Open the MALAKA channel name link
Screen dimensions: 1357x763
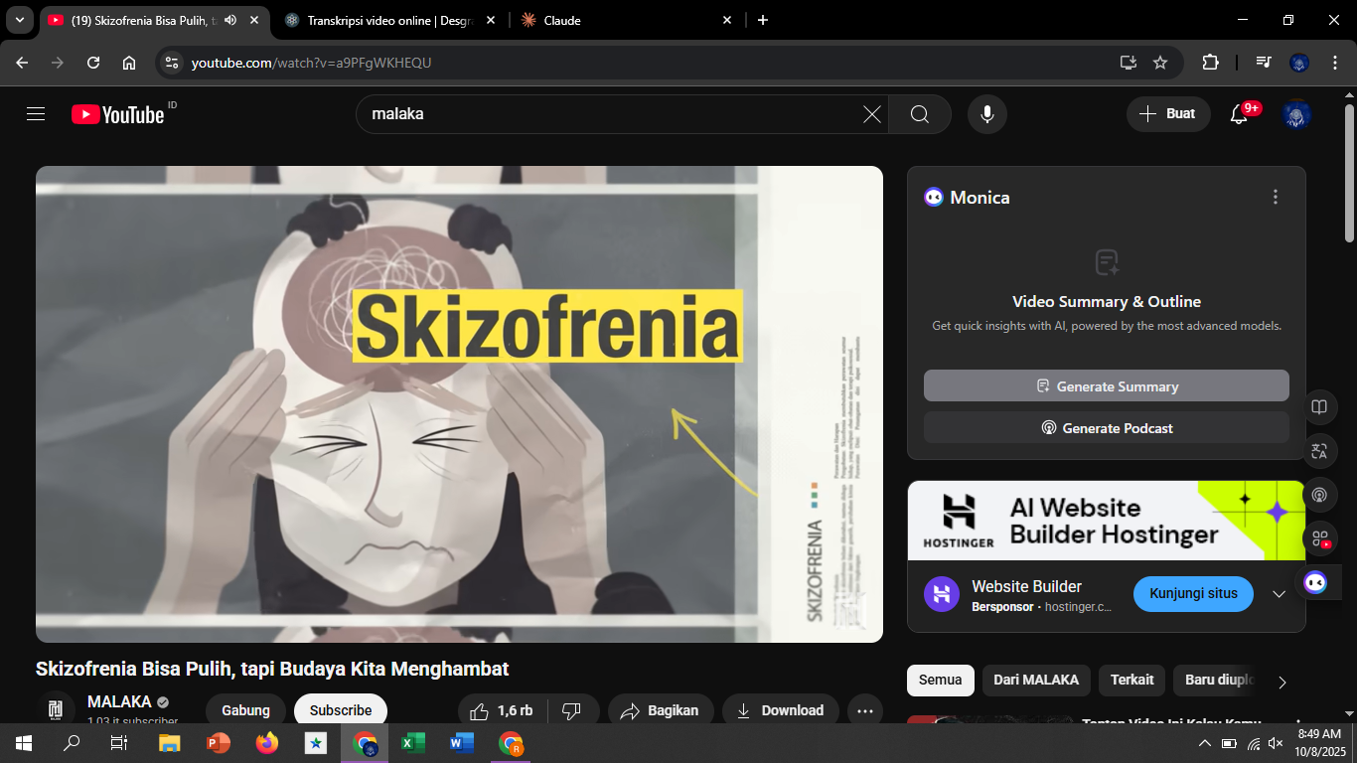119,701
